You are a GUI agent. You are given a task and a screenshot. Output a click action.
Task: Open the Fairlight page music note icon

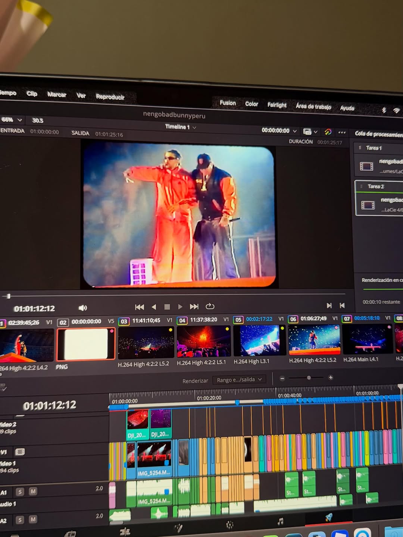coord(281,521)
